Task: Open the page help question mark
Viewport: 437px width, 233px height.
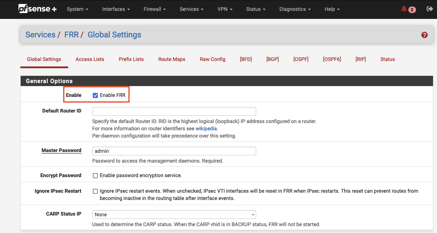Action: [424, 34]
